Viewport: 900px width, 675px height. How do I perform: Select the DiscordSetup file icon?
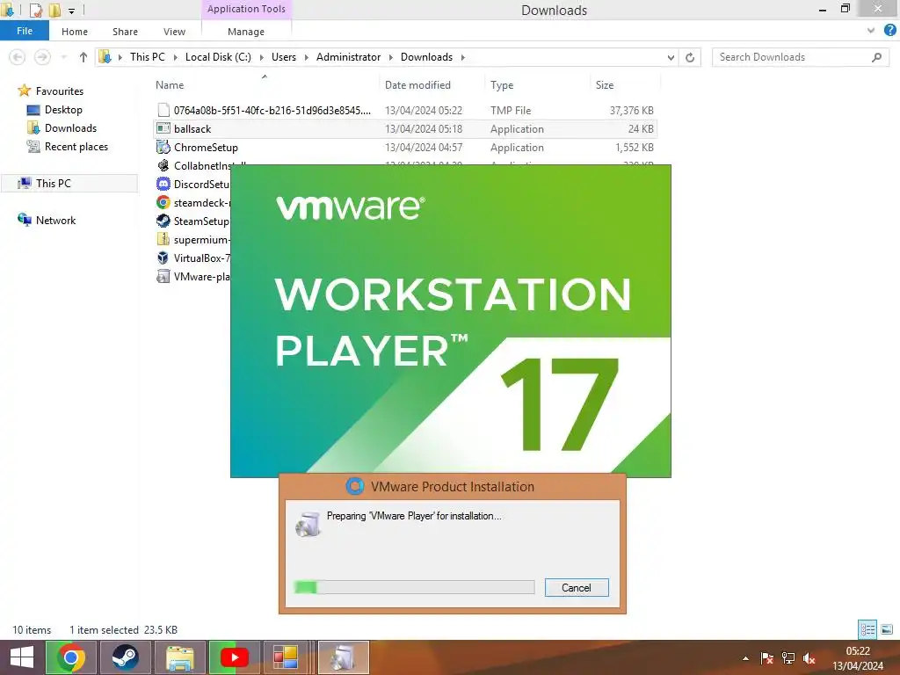[163, 184]
